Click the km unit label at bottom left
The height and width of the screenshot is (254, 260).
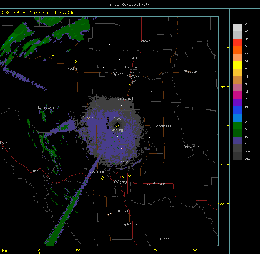click(x=5, y=250)
